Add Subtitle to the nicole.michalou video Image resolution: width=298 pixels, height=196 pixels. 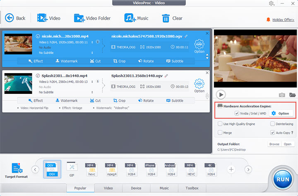[x=175, y=61]
